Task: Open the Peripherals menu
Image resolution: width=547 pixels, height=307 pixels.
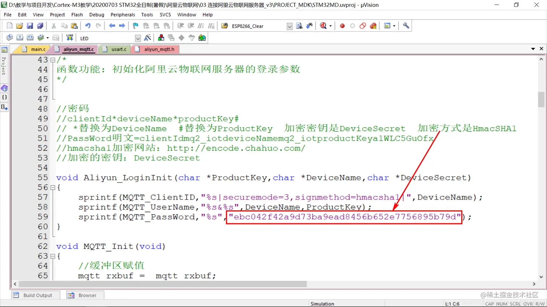Action: click(123, 15)
